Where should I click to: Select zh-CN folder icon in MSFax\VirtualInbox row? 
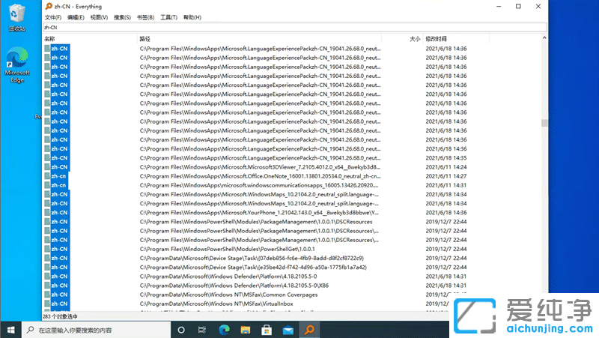pyautogui.click(x=47, y=304)
